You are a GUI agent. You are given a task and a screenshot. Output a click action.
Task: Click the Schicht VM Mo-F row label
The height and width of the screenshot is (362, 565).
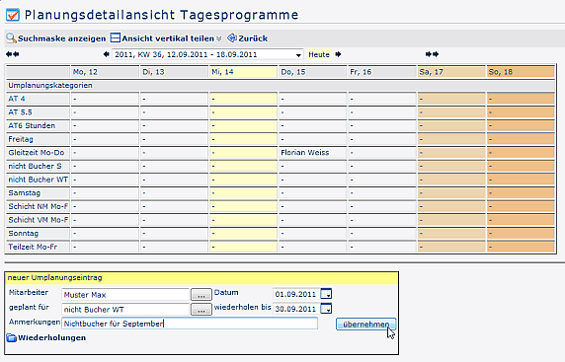[x=38, y=220]
